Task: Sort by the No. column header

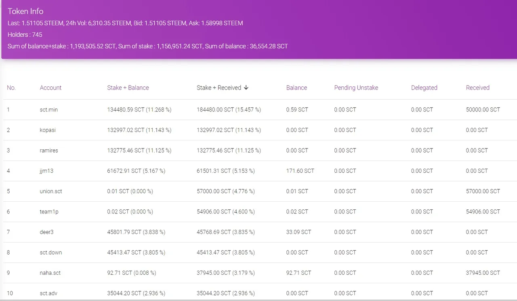Action: coord(11,88)
